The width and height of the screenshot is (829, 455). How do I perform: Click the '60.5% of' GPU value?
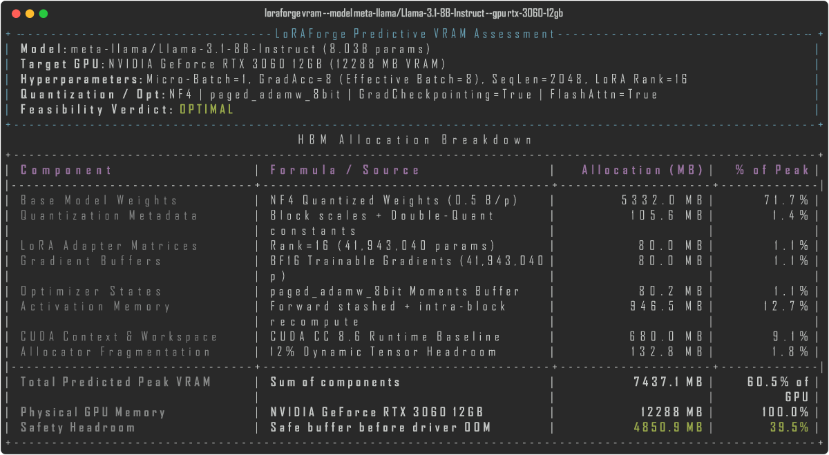pyautogui.click(x=778, y=382)
